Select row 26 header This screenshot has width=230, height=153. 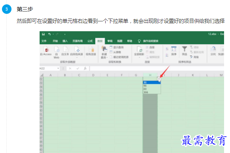(x=41, y=94)
